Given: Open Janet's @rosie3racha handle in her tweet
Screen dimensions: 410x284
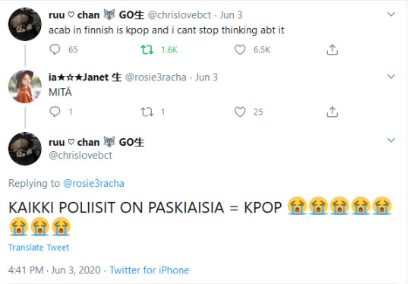Looking at the screenshot, I should click(156, 77).
